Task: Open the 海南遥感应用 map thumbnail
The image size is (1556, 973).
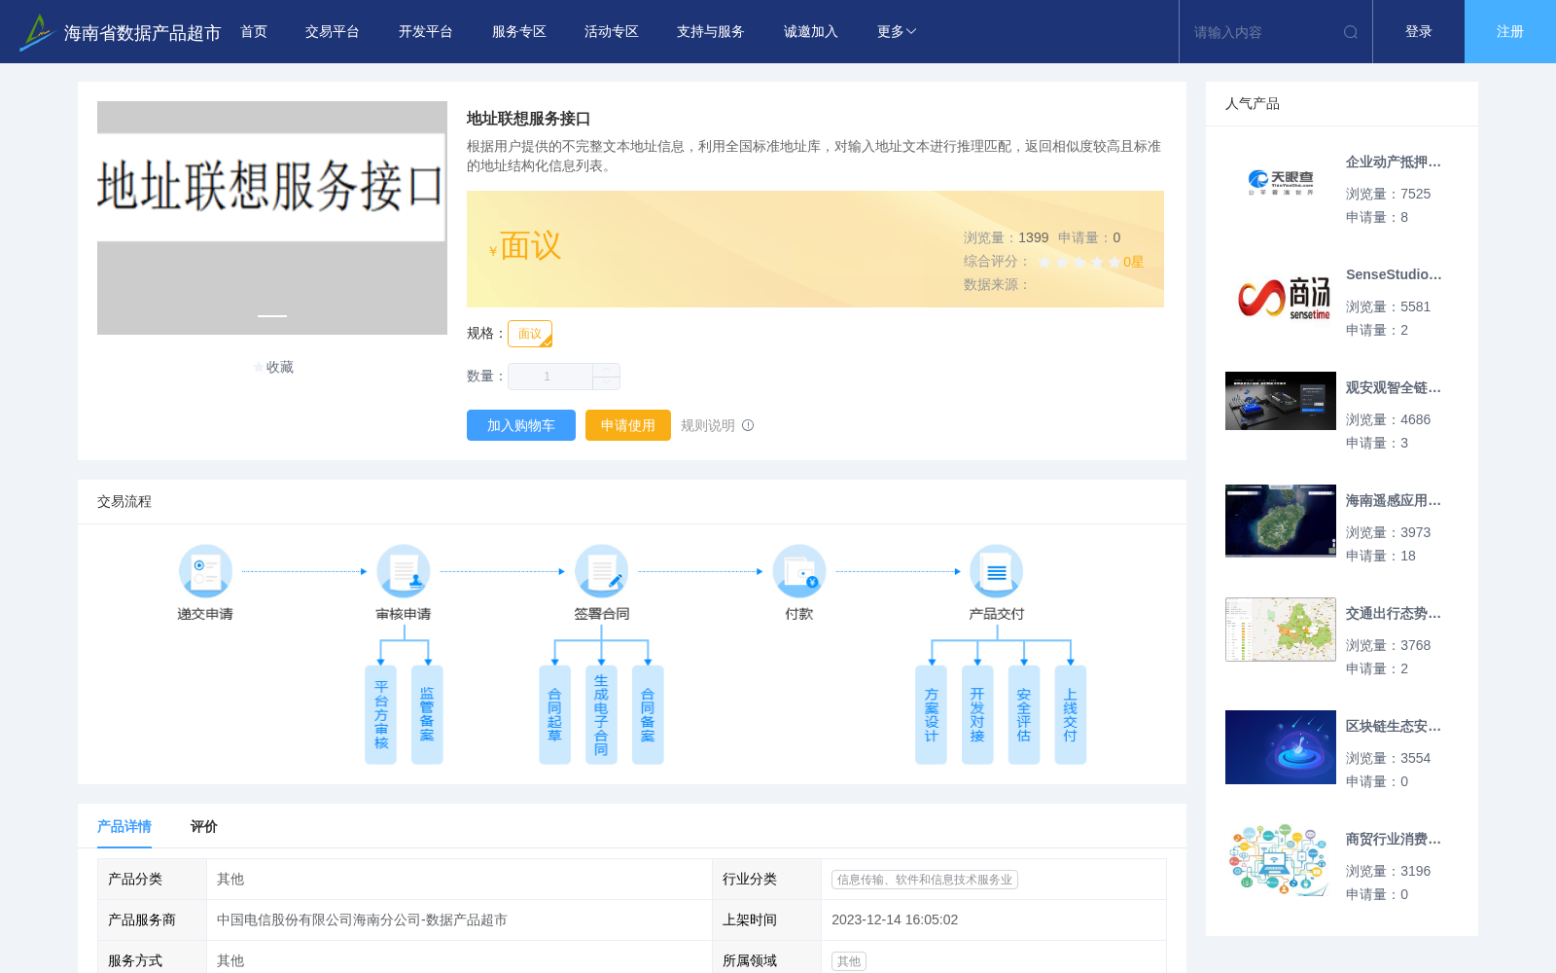Action: click(1281, 522)
